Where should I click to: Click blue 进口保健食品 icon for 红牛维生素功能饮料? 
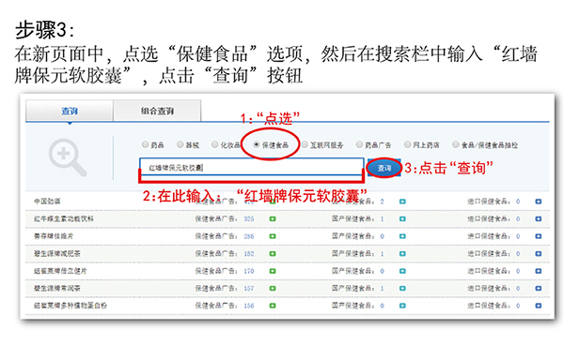(x=538, y=218)
